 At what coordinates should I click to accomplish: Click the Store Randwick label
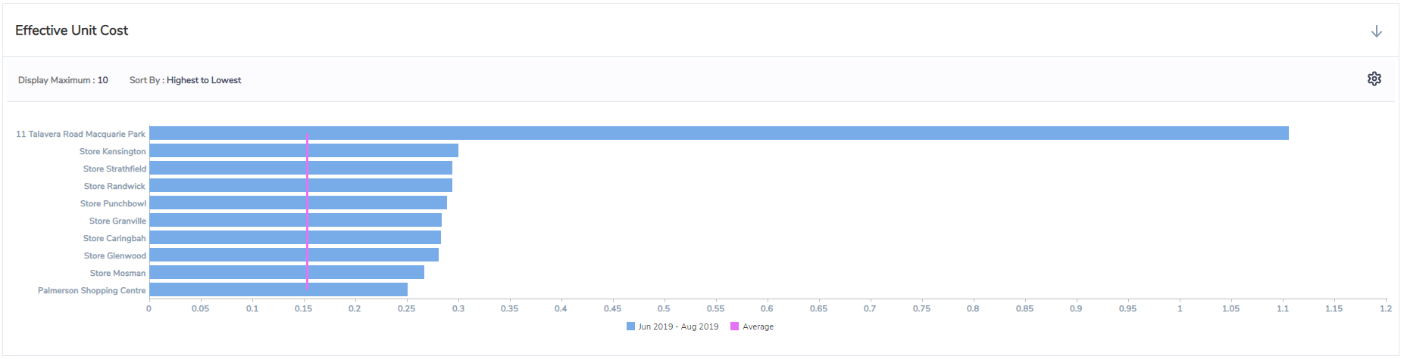114,186
